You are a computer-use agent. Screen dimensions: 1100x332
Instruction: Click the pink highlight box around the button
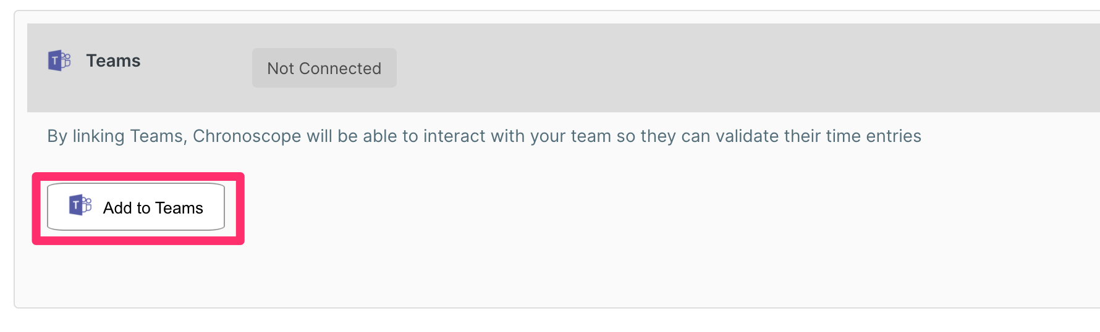tap(138, 176)
